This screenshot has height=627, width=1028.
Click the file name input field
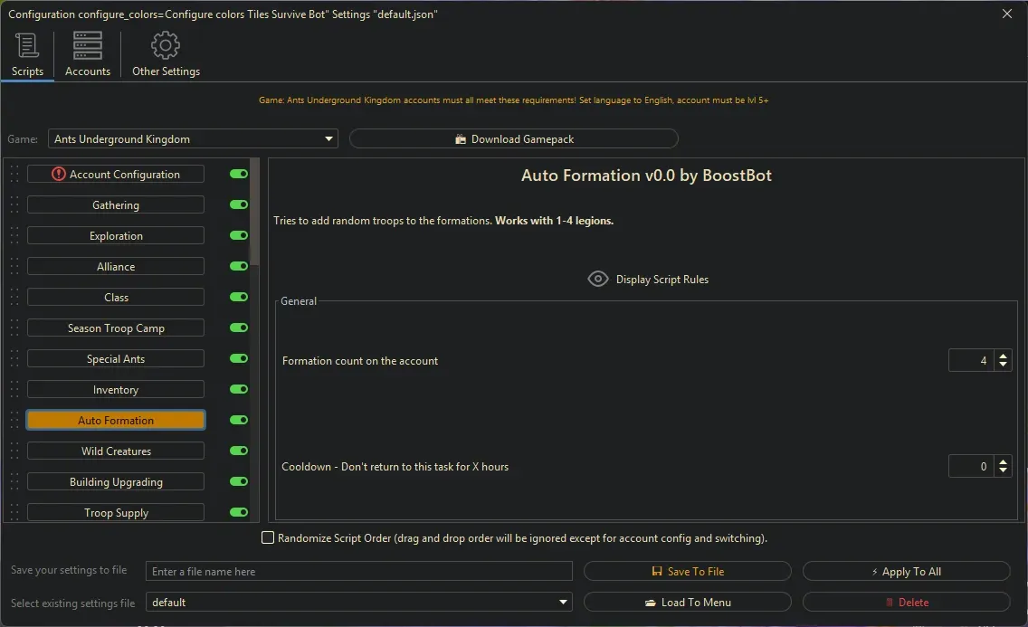pos(359,572)
